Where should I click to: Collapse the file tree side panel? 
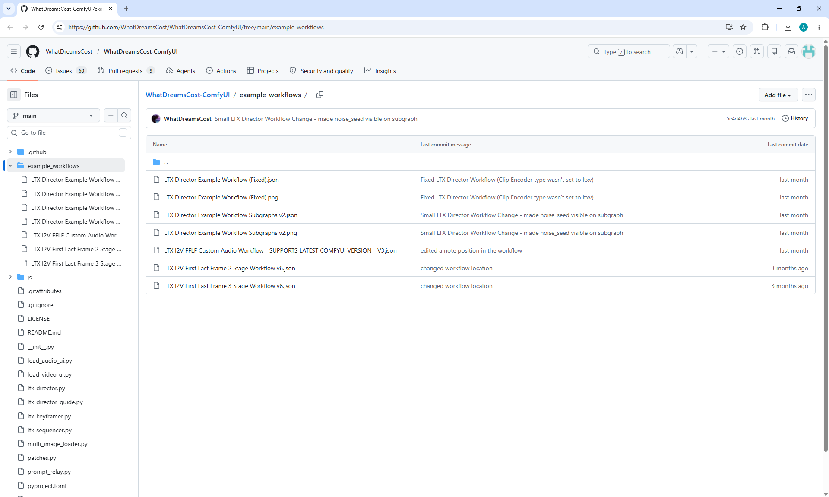click(x=14, y=95)
